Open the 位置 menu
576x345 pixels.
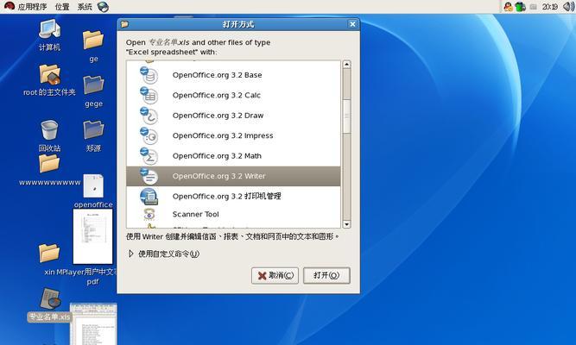click(x=62, y=7)
